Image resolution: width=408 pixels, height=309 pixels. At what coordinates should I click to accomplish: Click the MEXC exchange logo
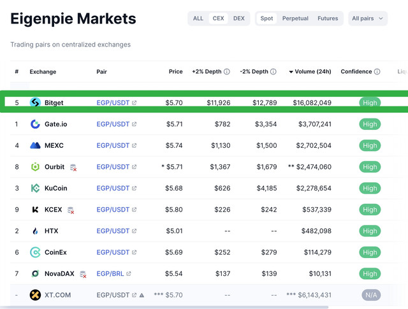(x=35, y=145)
